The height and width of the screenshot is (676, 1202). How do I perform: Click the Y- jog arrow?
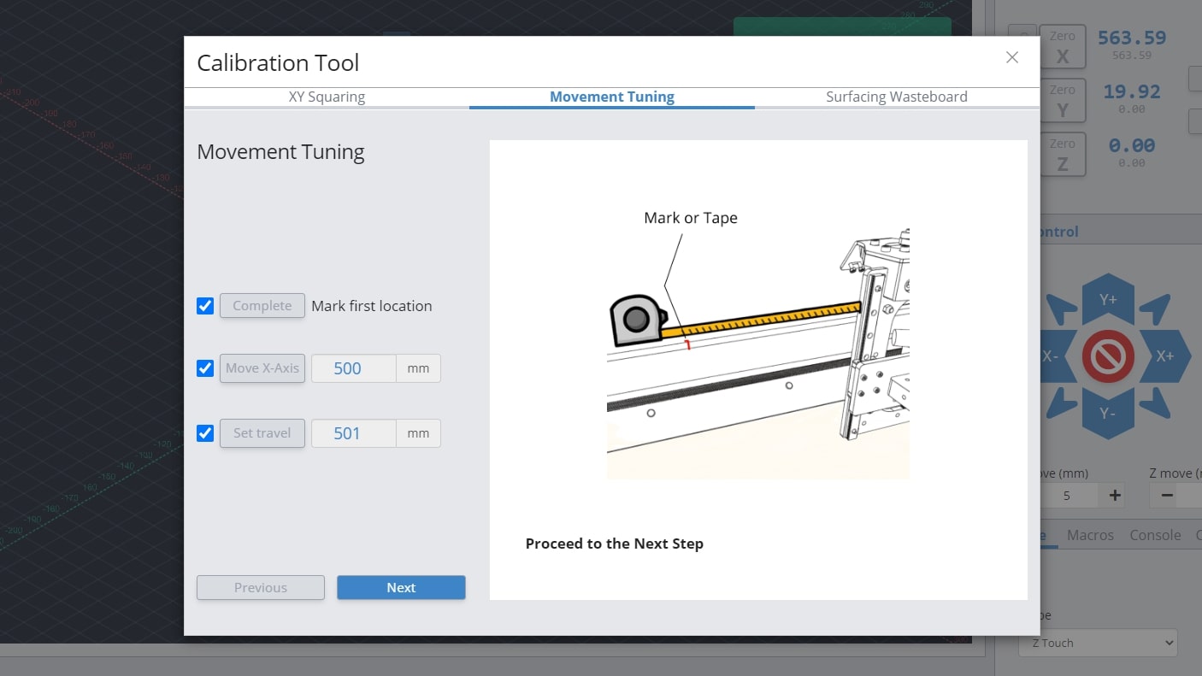pyautogui.click(x=1108, y=413)
